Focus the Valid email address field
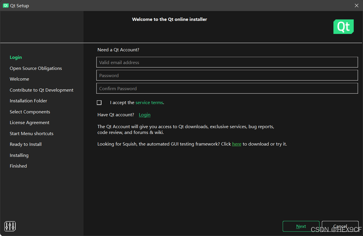Viewport: 363px width, 236px height. 227,62
